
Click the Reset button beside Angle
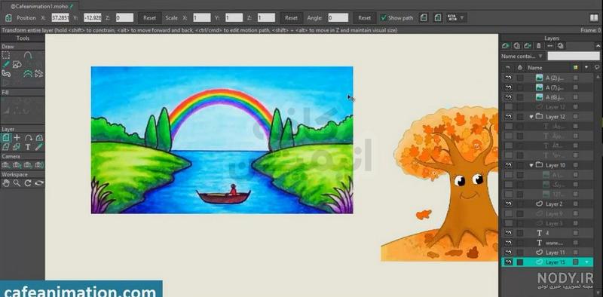364,17
